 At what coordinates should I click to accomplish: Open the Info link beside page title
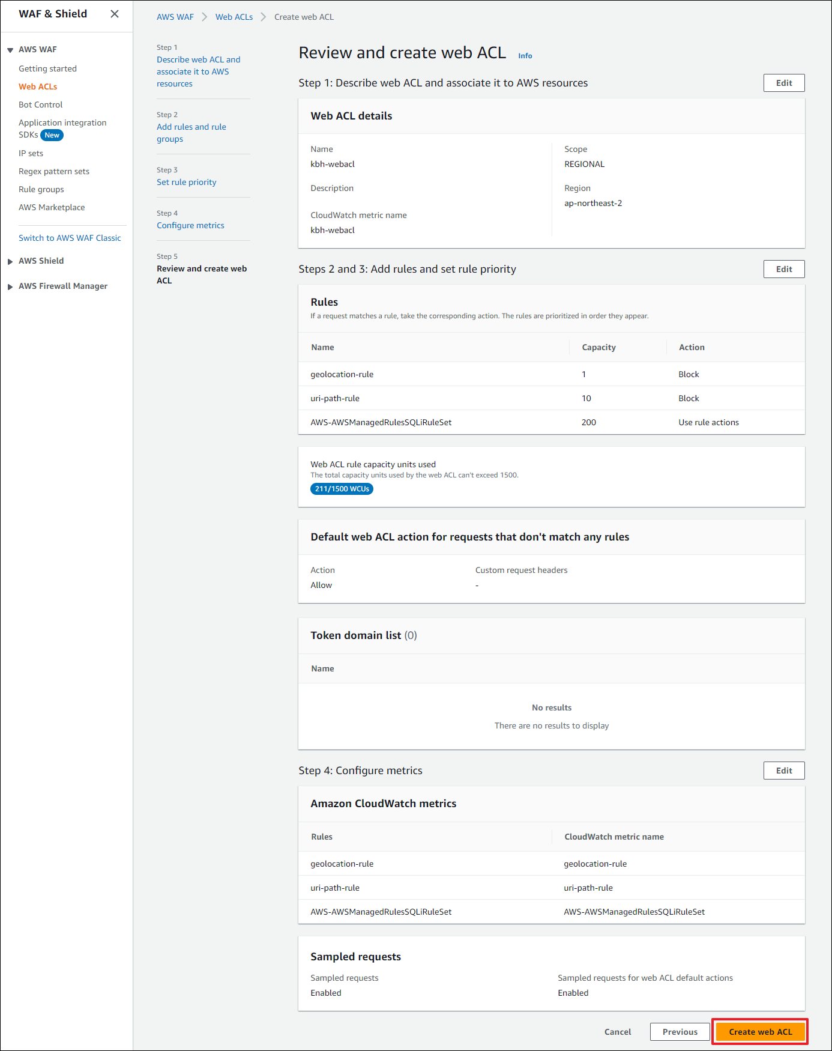coord(525,56)
